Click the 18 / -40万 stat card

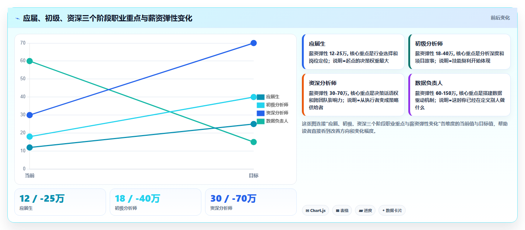(x=155, y=202)
